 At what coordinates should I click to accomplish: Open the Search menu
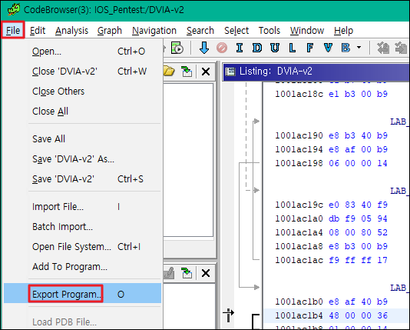[200, 30]
